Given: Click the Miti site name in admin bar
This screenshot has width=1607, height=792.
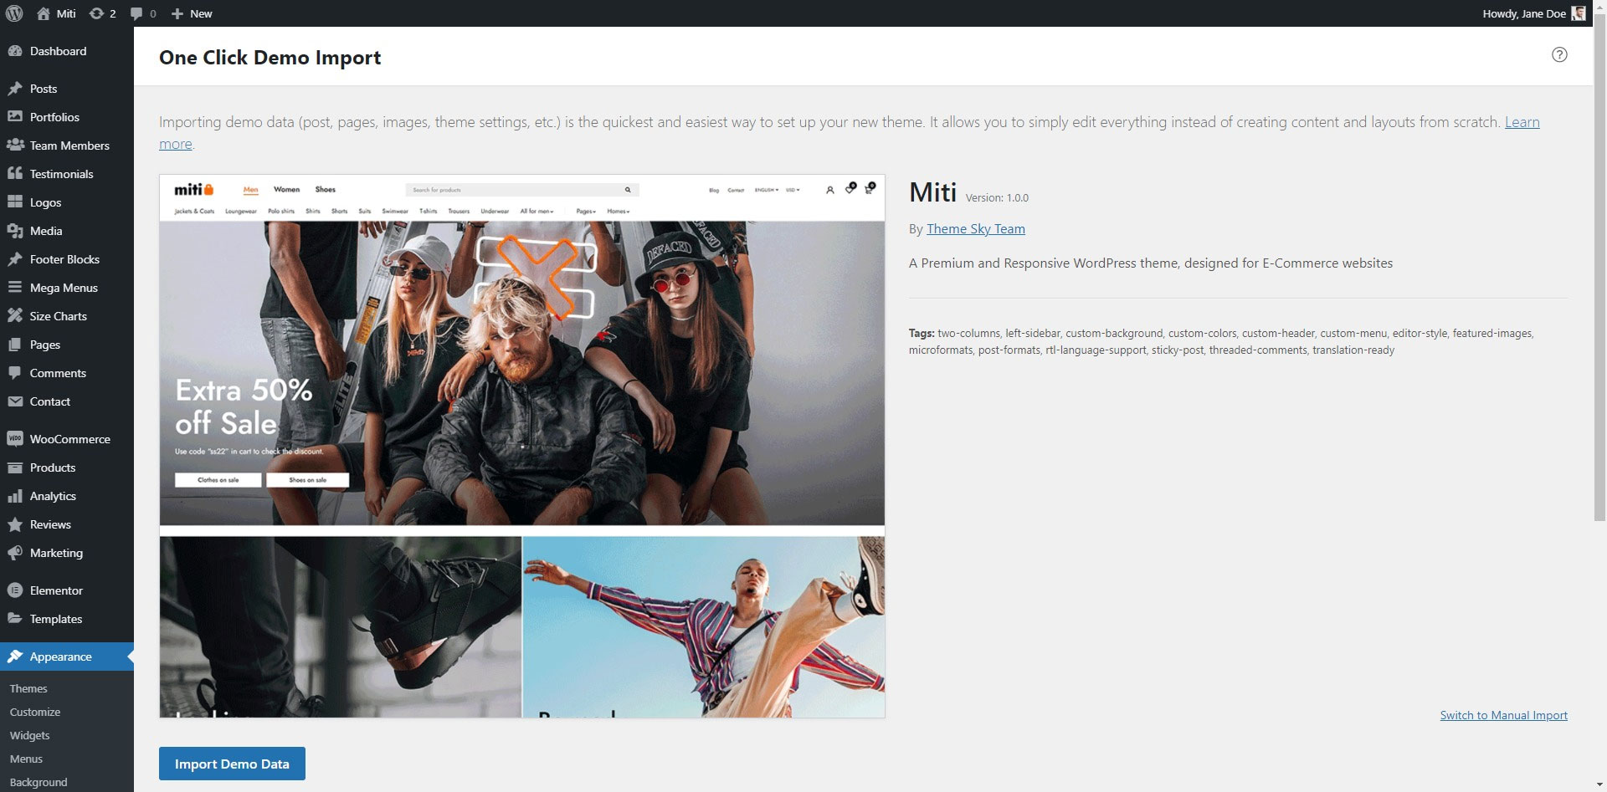Looking at the screenshot, I should click(66, 13).
